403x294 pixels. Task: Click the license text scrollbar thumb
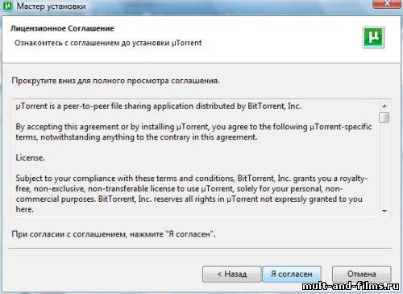tap(384, 117)
